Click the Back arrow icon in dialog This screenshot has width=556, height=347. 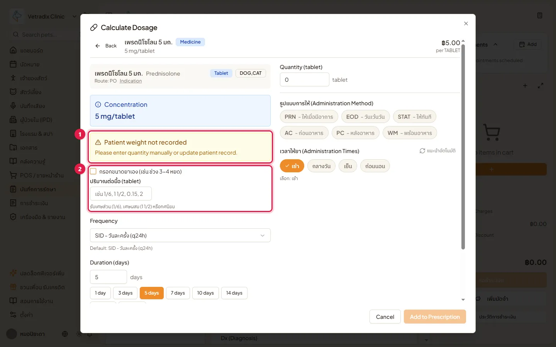tap(98, 46)
